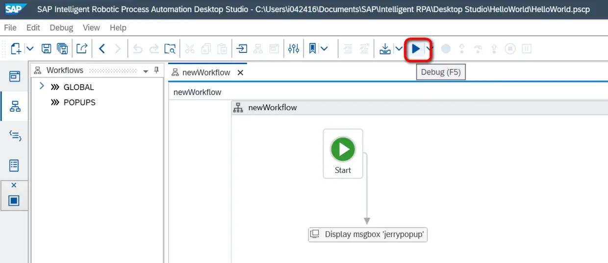Click the application window toolbar icon
This screenshot has height=263, width=608.
coord(274,48)
